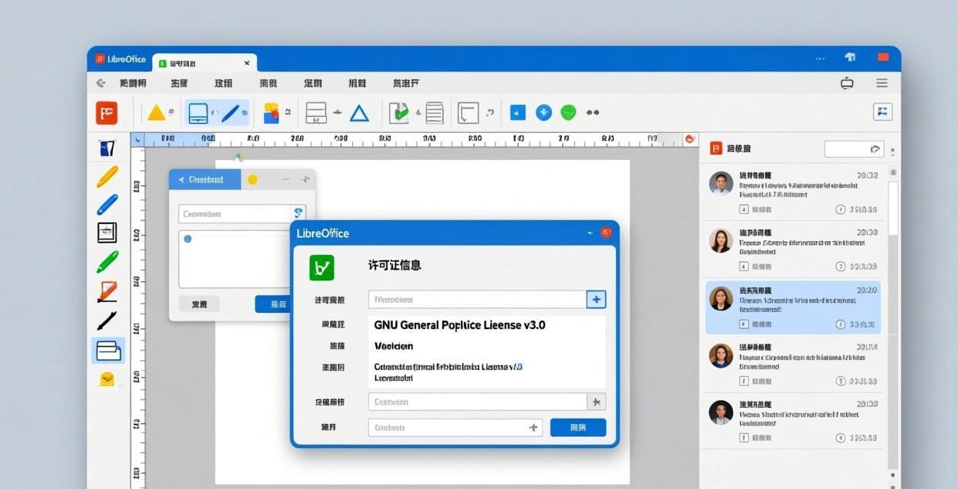Screen dimensions: 958x489
Task: Click the red icon at the ruler's right end
Action: (x=690, y=139)
